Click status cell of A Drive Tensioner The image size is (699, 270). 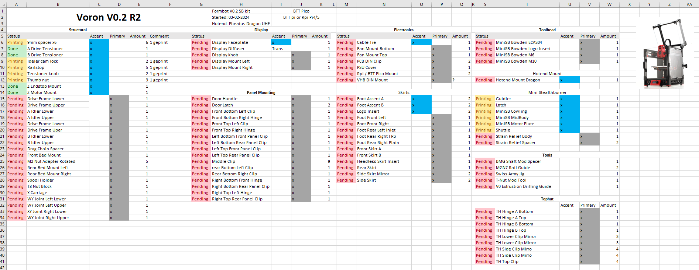pyautogui.click(x=16, y=49)
